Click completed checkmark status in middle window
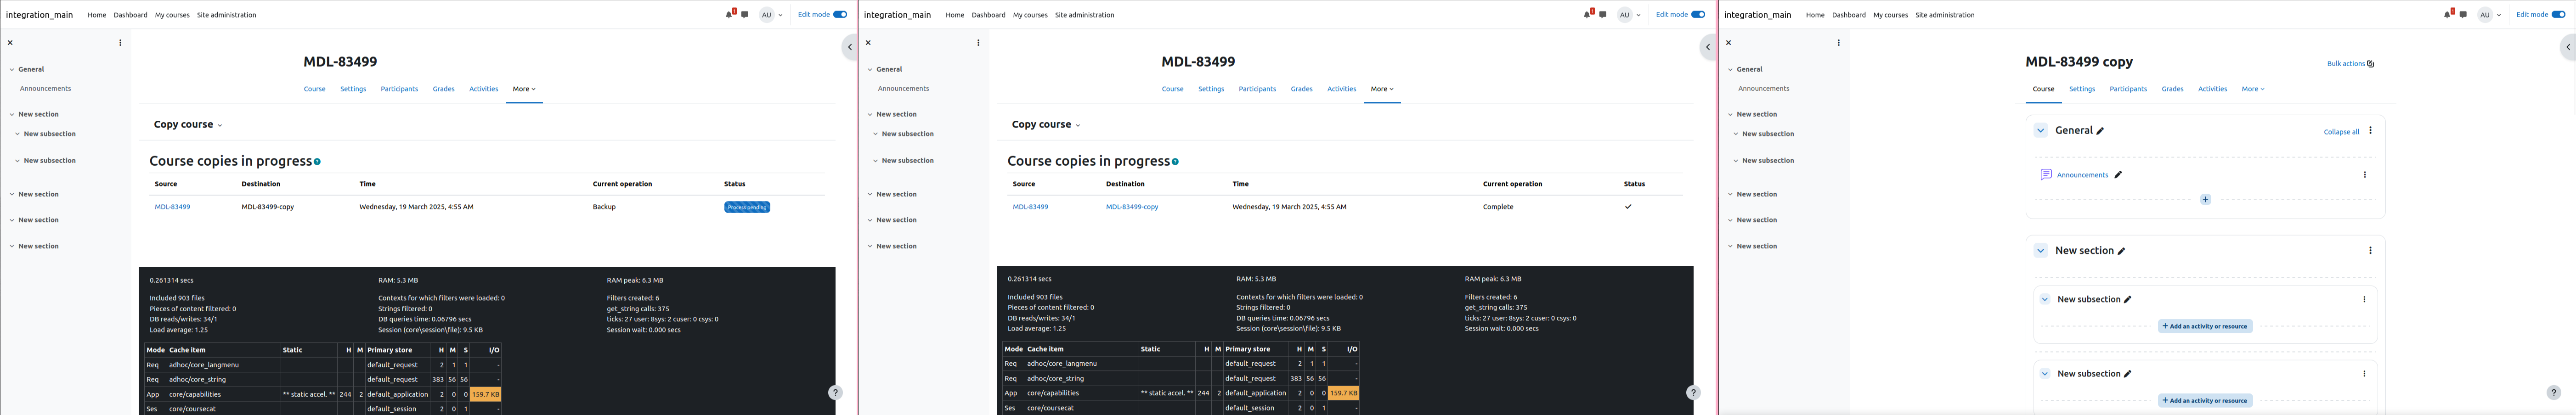This screenshot has width=2576, height=415. pyautogui.click(x=1628, y=207)
